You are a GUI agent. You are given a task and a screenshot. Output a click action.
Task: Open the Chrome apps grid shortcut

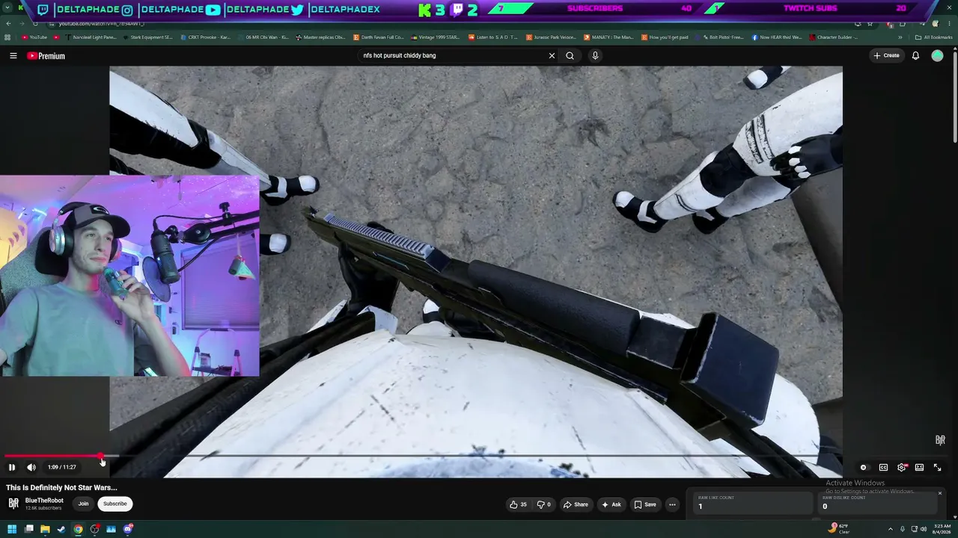pyautogui.click(x=7, y=37)
